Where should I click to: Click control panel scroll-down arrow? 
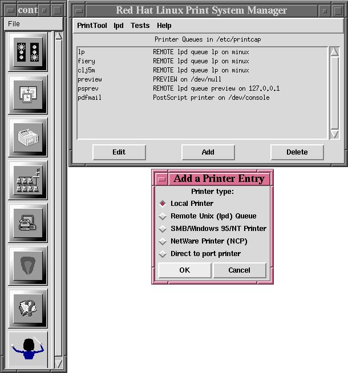coord(59,364)
